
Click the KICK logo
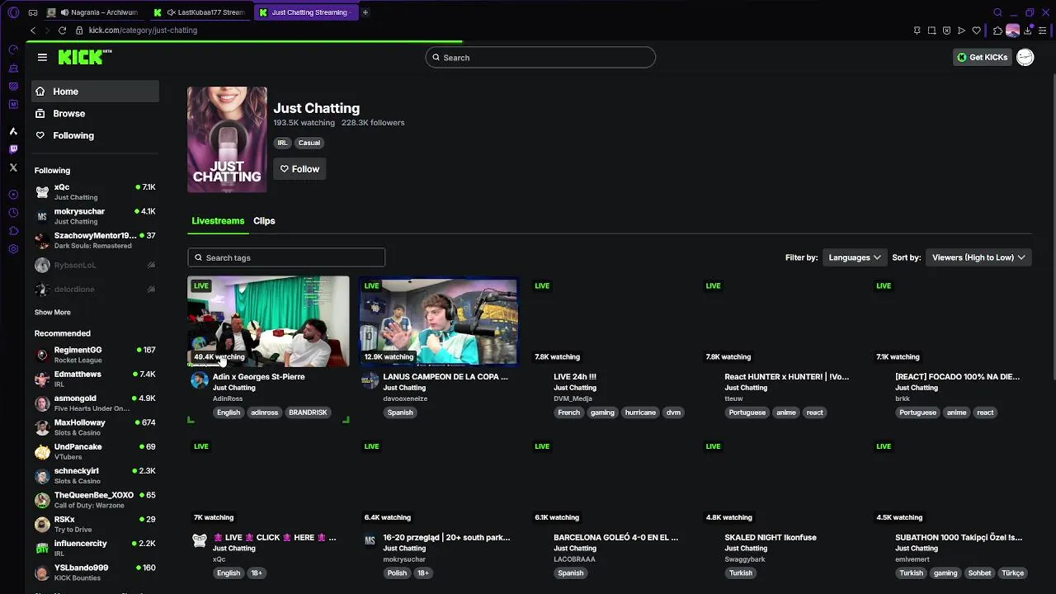tap(84, 57)
